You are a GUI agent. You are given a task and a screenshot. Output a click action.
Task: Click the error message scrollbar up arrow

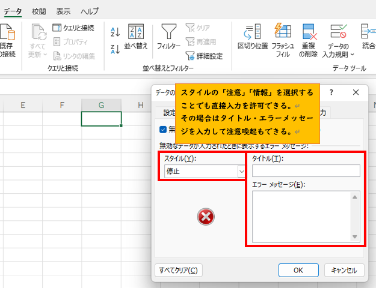tap(355, 197)
